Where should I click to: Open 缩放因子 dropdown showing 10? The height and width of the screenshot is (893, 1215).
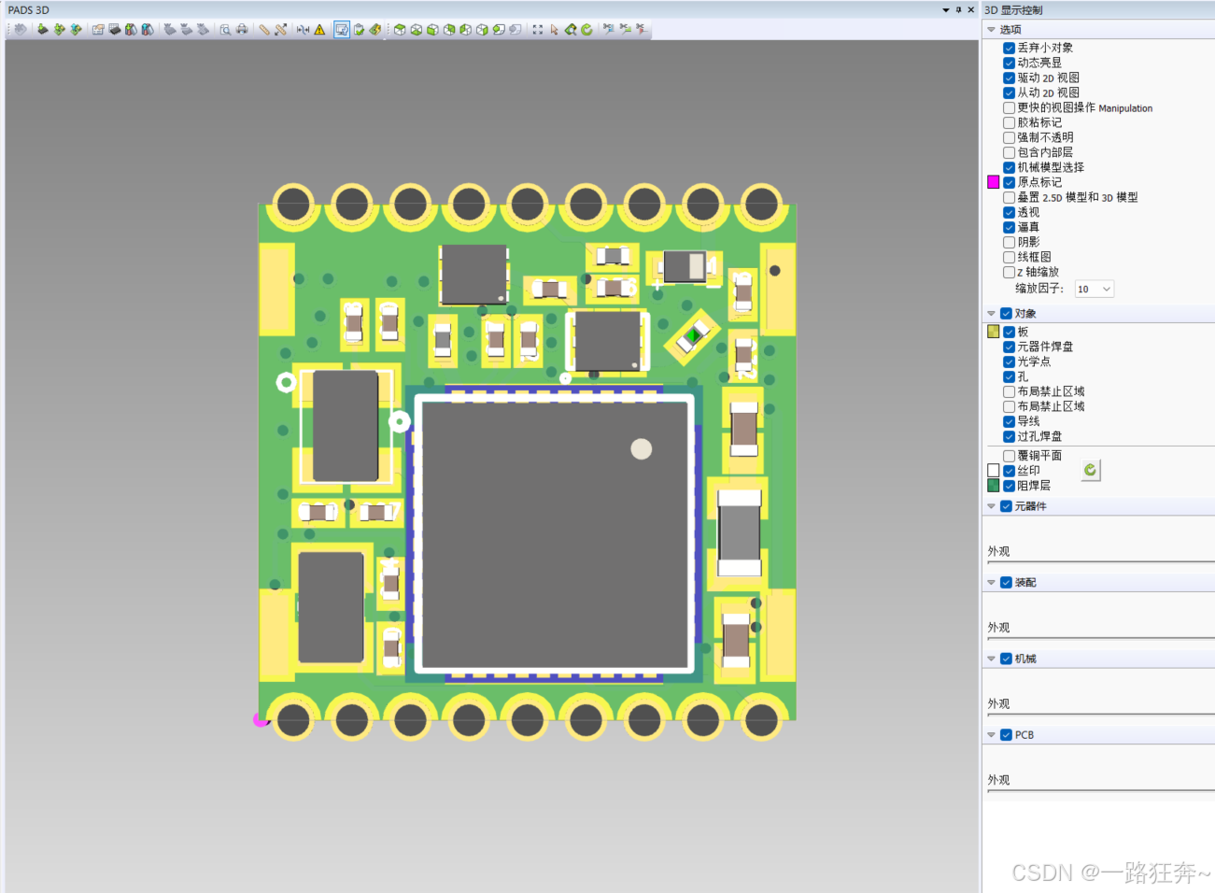click(x=1094, y=290)
